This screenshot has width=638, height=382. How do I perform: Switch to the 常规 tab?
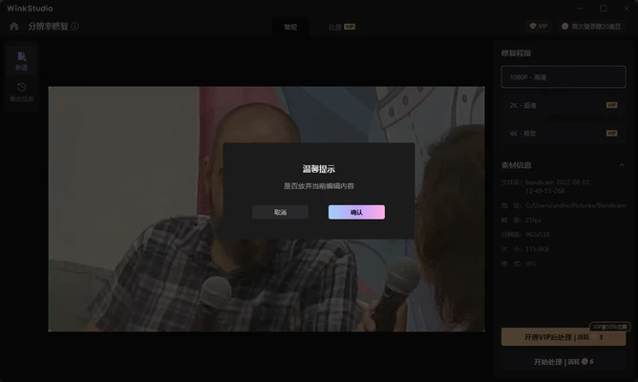point(290,27)
